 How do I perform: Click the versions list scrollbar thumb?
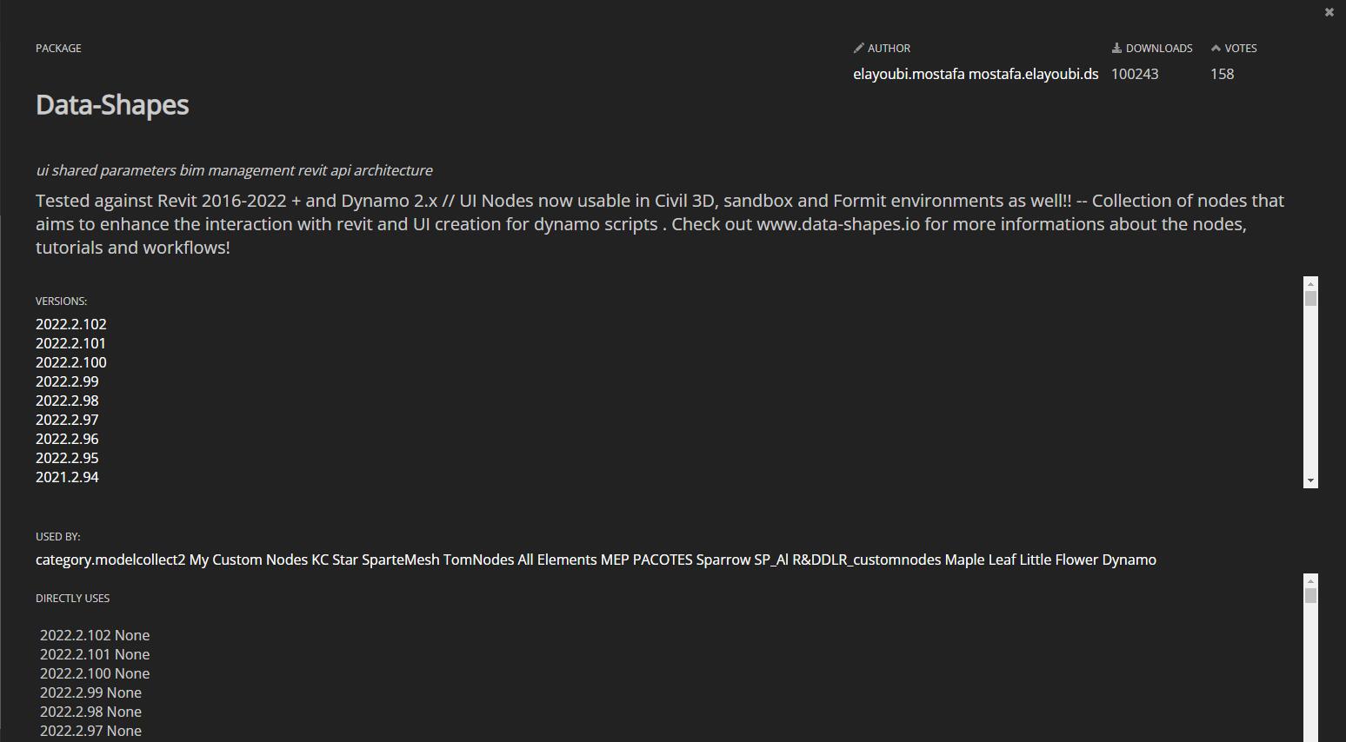click(x=1310, y=299)
